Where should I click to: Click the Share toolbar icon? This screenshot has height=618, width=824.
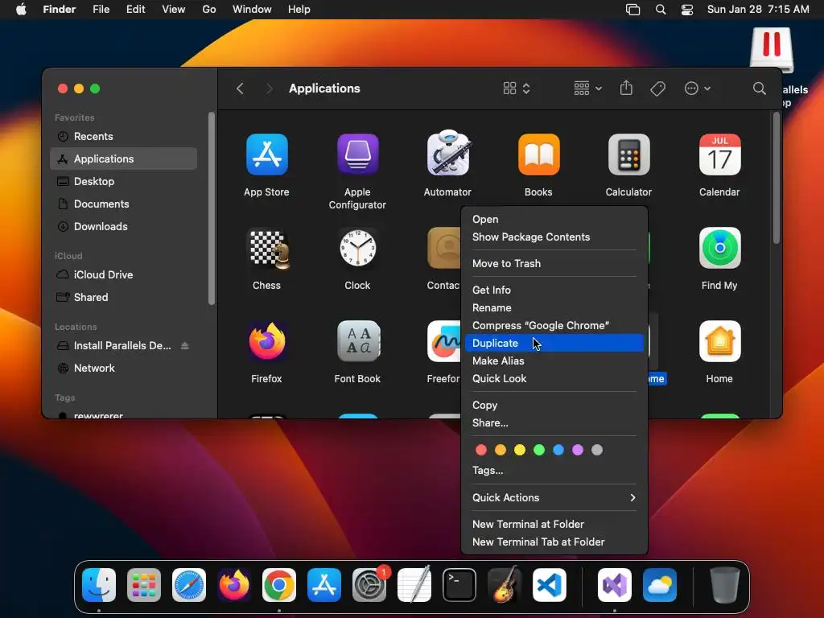point(626,88)
